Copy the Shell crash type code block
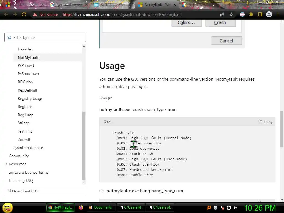This screenshot has width=284, height=213. coord(265,122)
